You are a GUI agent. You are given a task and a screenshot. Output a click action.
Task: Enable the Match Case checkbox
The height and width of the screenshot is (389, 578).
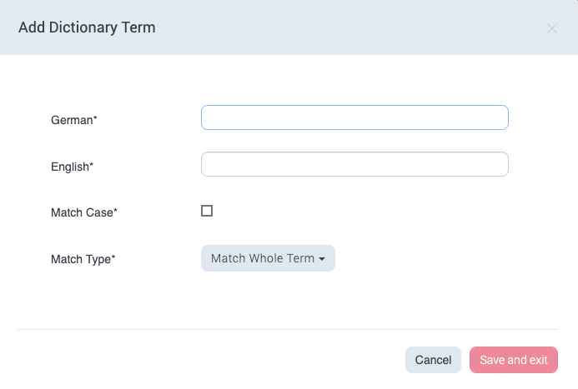[207, 211]
